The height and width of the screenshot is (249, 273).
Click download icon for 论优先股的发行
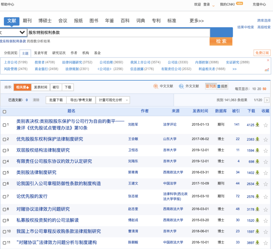tap(257, 196)
